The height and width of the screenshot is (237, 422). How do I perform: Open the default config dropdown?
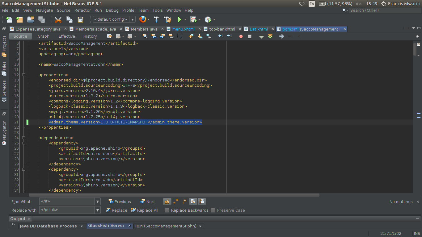point(133,19)
